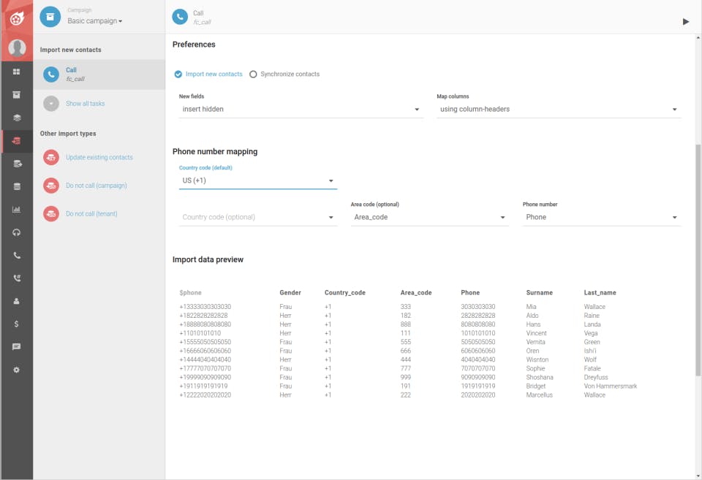Click the user avatar in the sidebar

[x=16, y=48]
